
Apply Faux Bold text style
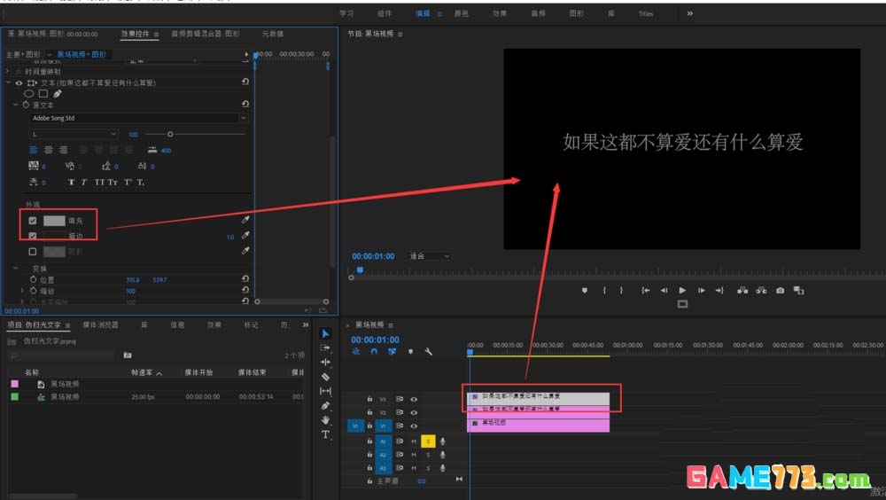(x=71, y=182)
